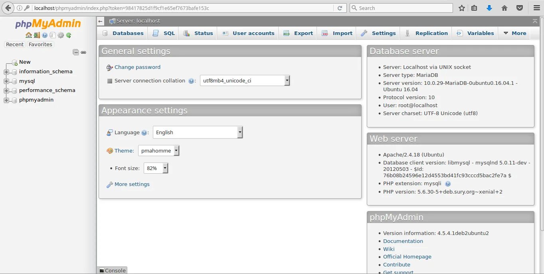Open Firefox downloads blue arrow
The width and height of the screenshot is (544, 274).
489,8
